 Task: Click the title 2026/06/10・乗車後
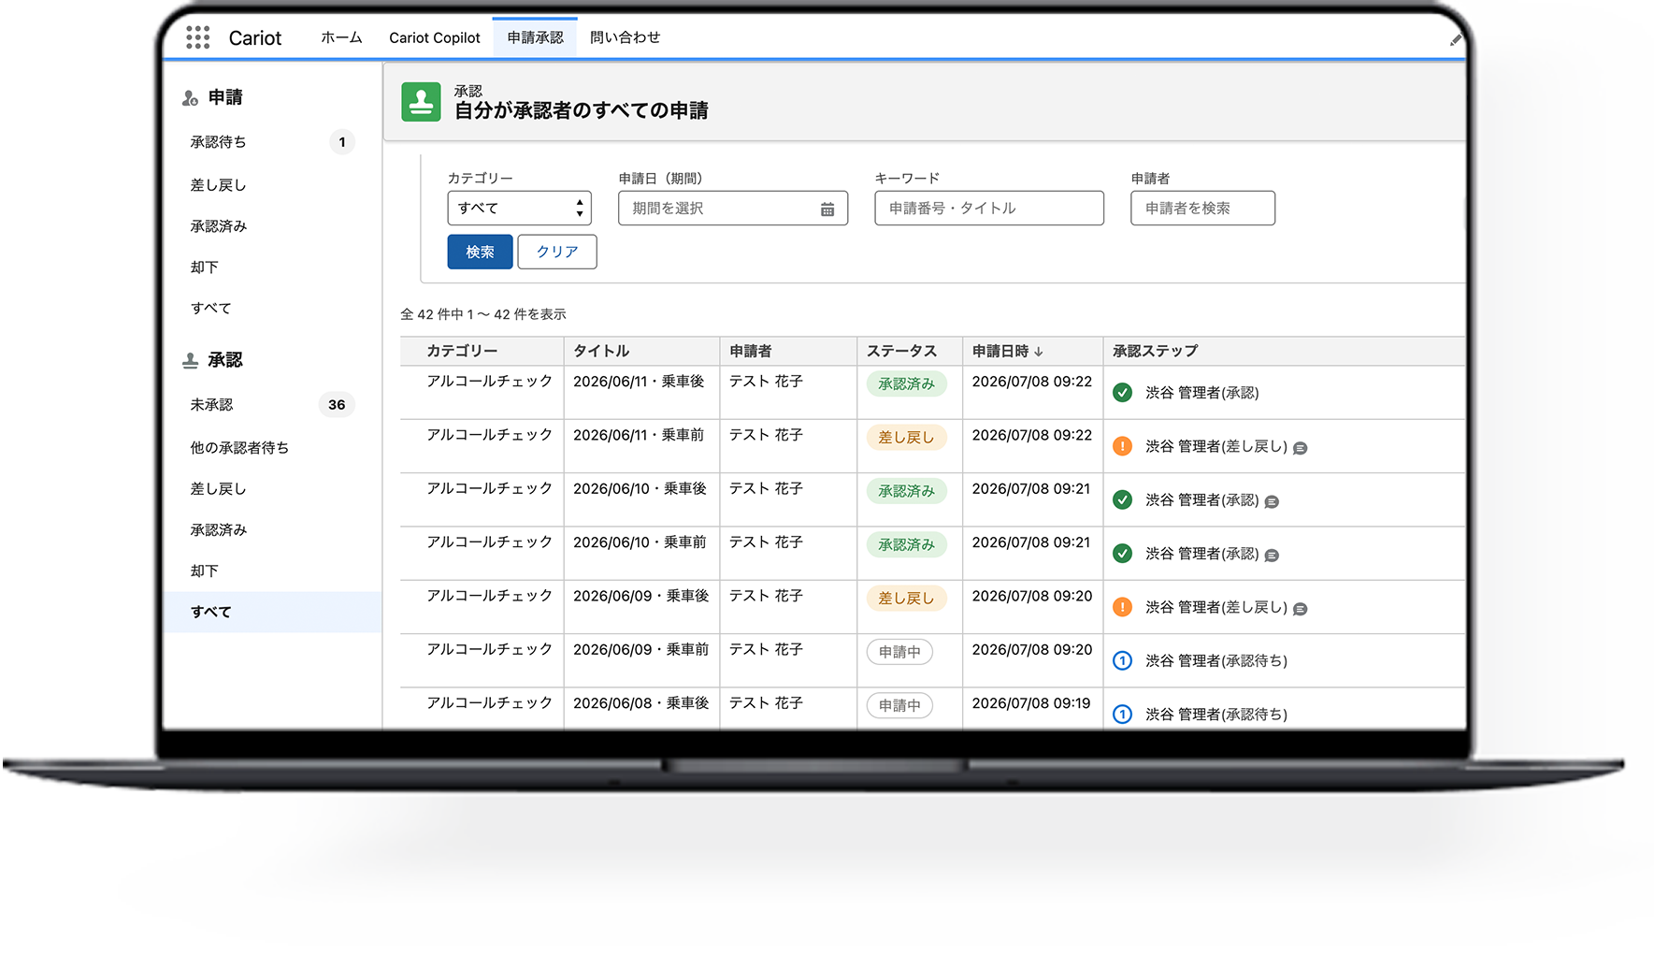click(x=640, y=488)
